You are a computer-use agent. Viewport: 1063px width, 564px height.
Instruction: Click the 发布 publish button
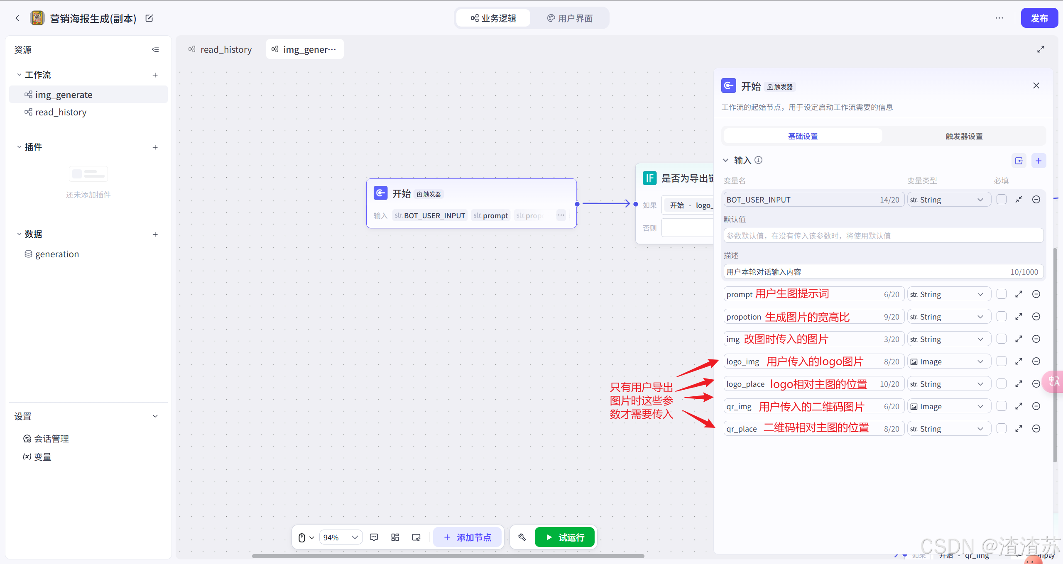pos(1039,18)
